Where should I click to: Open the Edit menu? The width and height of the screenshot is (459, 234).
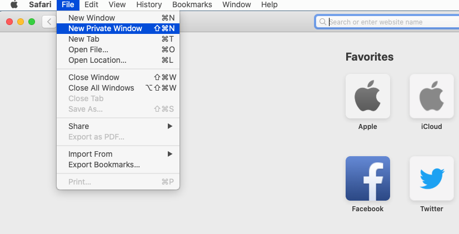pyautogui.click(x=91, y=4)
